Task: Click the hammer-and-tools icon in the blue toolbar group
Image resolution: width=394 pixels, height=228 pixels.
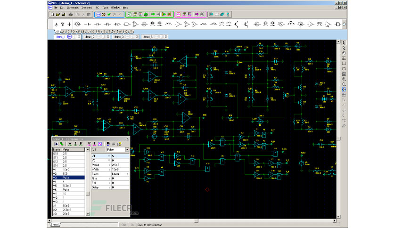Action: coord(104,15)
